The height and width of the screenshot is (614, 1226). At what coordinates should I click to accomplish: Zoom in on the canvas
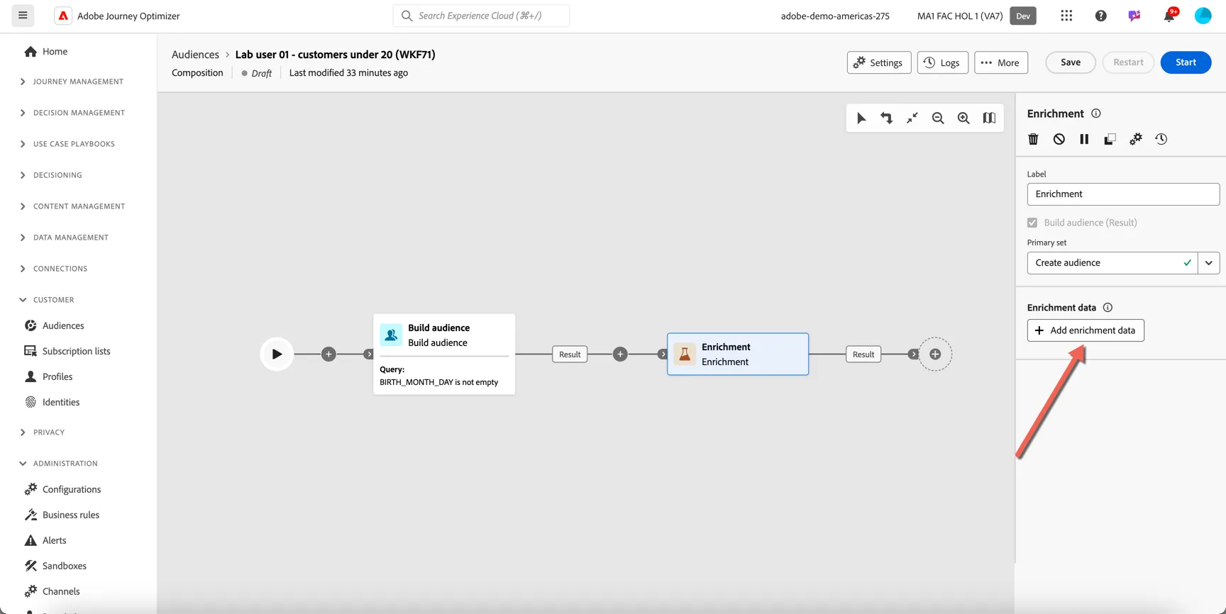coord(963,118)
